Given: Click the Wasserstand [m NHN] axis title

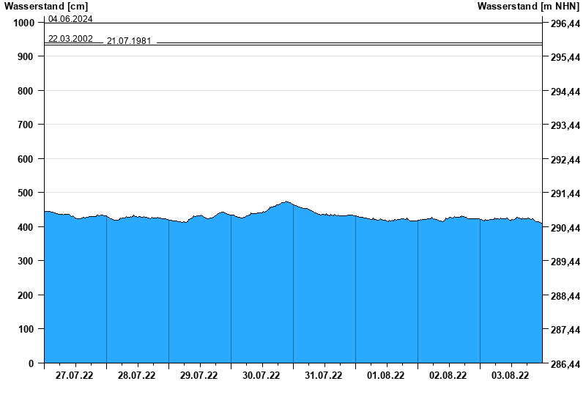Looking at the screenshot, I should coord(529,7).
